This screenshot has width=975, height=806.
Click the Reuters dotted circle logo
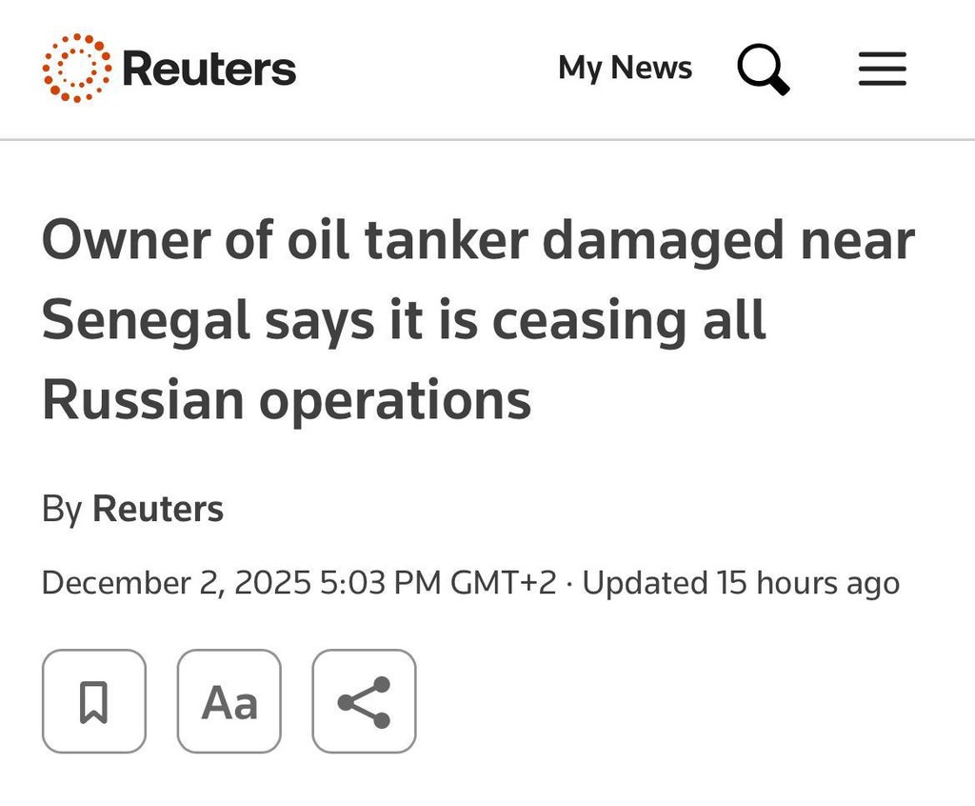pyautogui.click(x=76, y=69)
